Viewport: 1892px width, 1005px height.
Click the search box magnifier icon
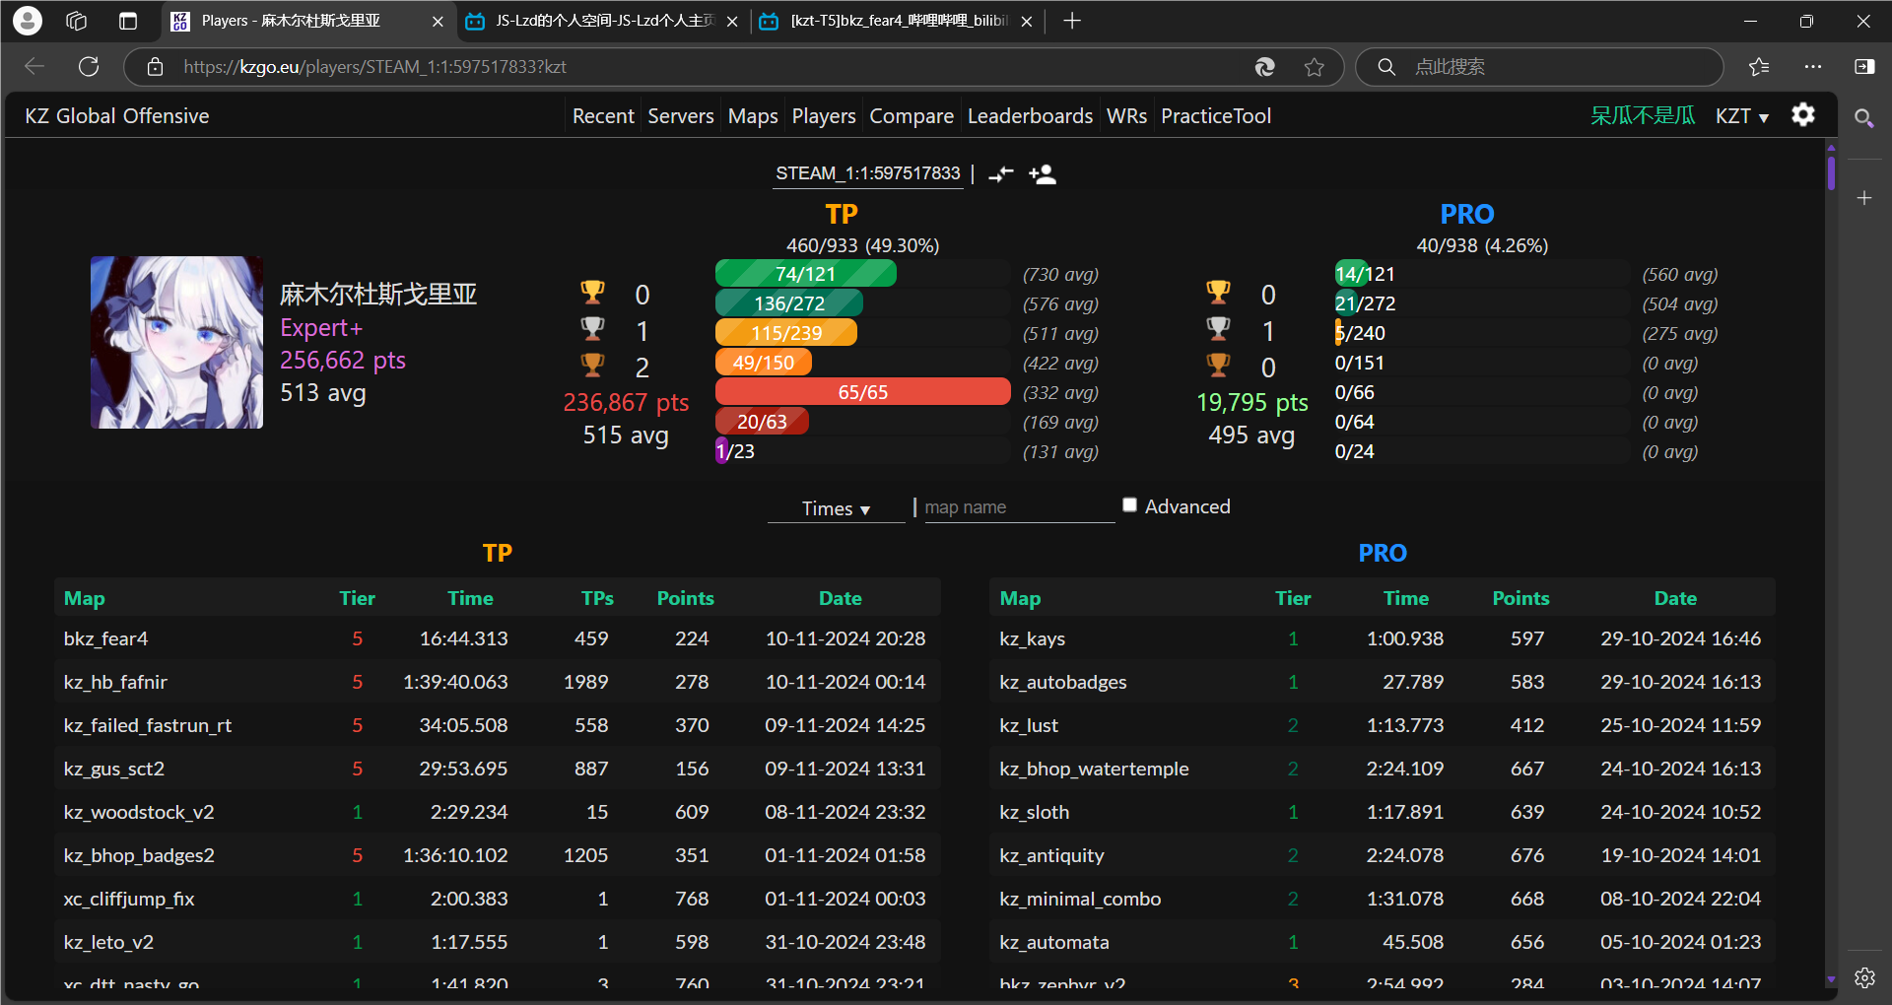1386,66
